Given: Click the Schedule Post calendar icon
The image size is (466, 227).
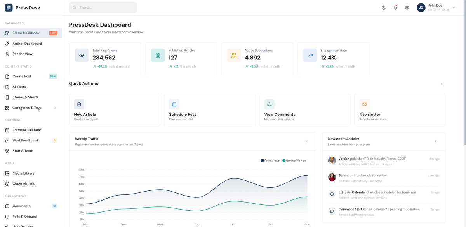Looking at the screenshot, I should (174, 104).
